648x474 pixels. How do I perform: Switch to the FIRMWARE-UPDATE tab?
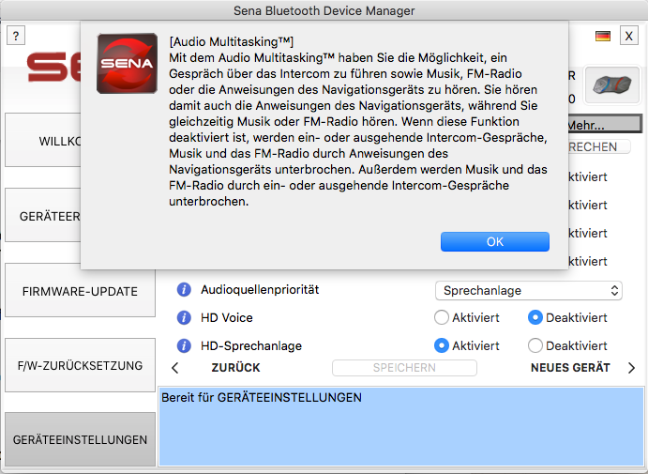point(80,291)
